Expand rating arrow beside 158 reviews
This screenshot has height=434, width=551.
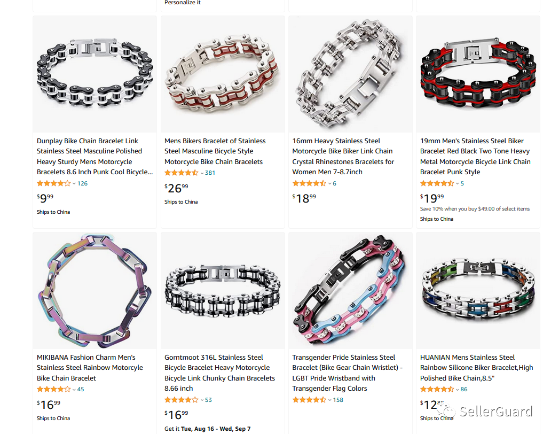pos(329,400)
